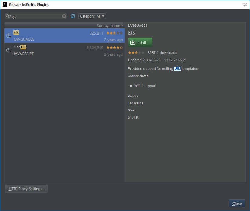Click the Close button at the bottom
This screenshot has width=250, height=211.
[x=237, y=203]
